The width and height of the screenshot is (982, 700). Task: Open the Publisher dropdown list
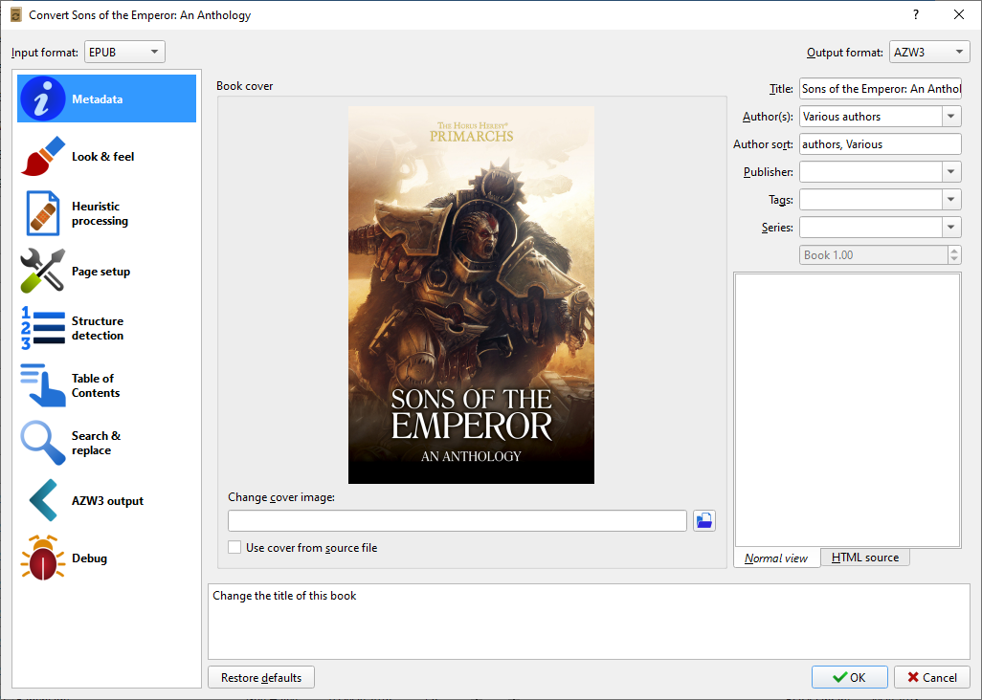[950, 172]
